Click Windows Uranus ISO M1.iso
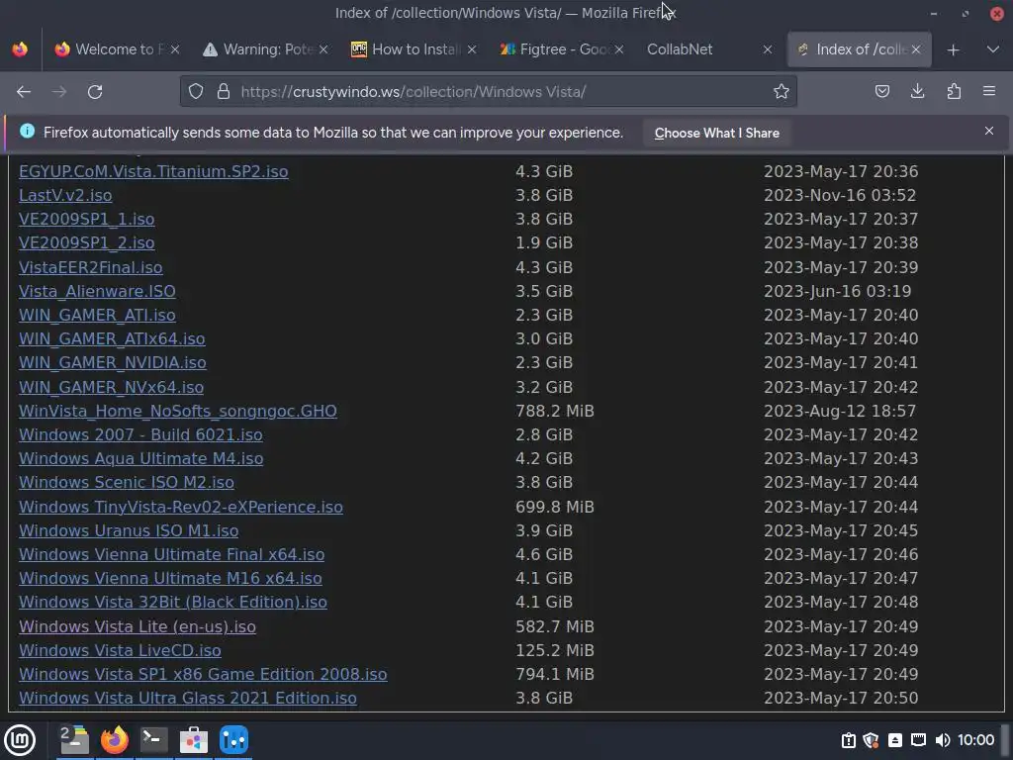Screen dimensions: 1013x760 [129, 530]
